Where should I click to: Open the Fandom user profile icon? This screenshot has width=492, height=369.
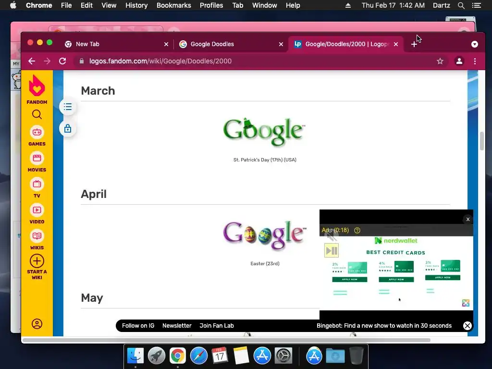coord(37,324)
